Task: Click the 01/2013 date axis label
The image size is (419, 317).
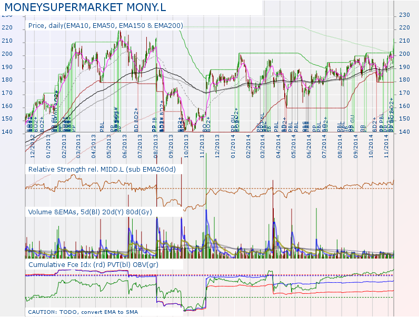Action: [x=48, y=146]
